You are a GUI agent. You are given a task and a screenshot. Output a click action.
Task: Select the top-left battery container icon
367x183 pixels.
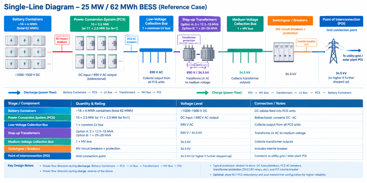(x=11, y=41)
